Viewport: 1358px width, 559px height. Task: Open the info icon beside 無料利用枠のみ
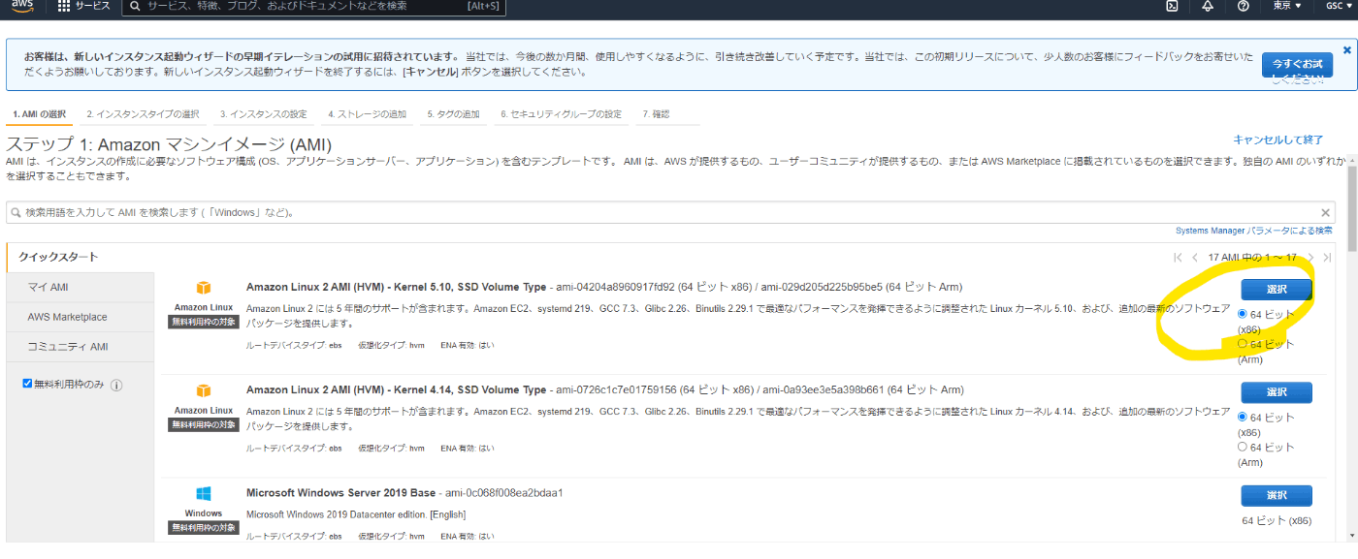(x=116, y=385)
